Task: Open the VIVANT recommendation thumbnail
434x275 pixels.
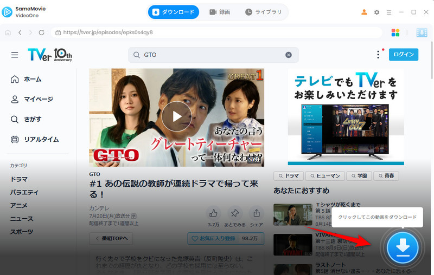Action: (293, 245)
